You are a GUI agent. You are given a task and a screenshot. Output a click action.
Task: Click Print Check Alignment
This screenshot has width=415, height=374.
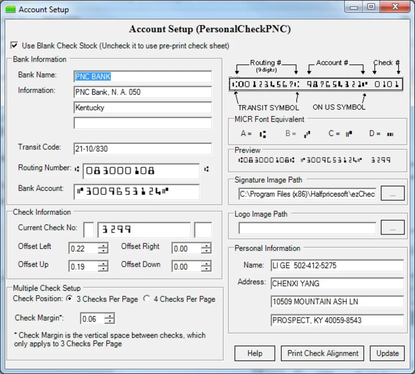pyautogui.click(x=322, y=353)
